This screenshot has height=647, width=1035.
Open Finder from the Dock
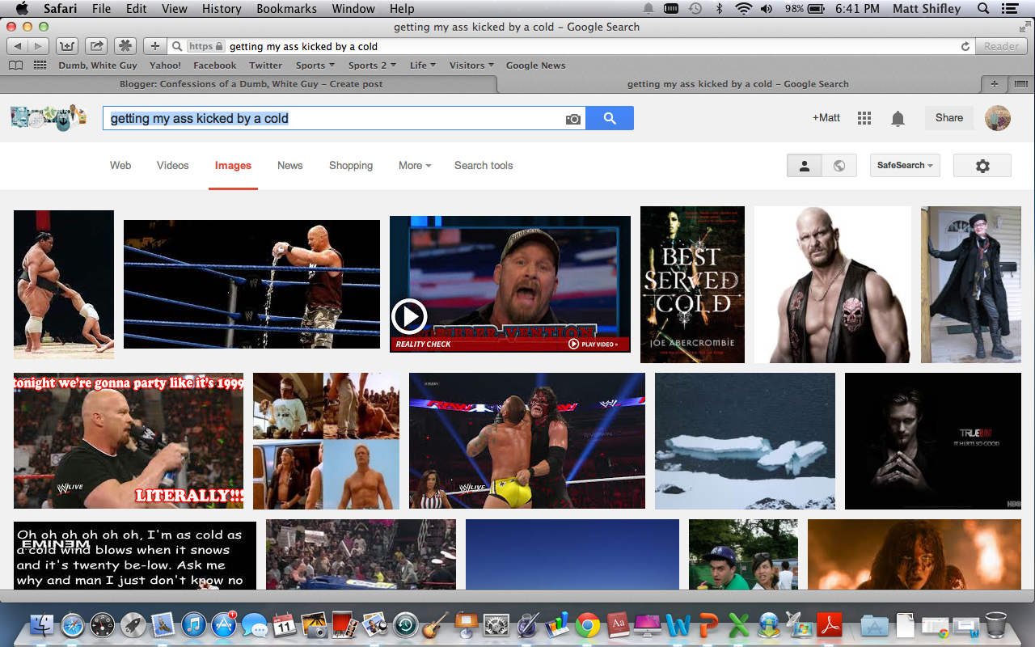pyautogui.click(x=41, y=625)
